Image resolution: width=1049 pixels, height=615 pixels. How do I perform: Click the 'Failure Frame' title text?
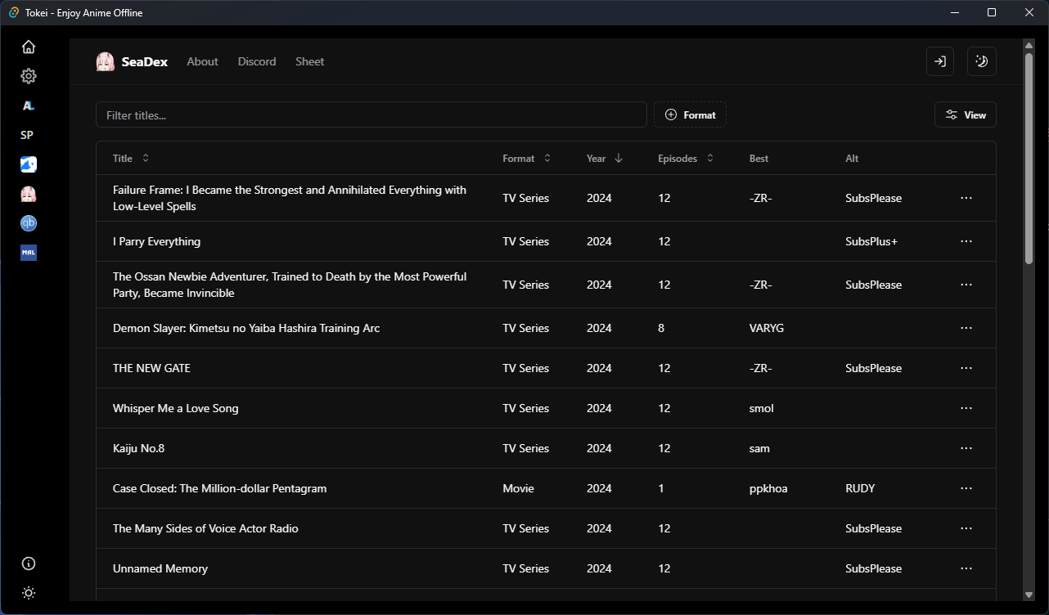tap(290, 198)
